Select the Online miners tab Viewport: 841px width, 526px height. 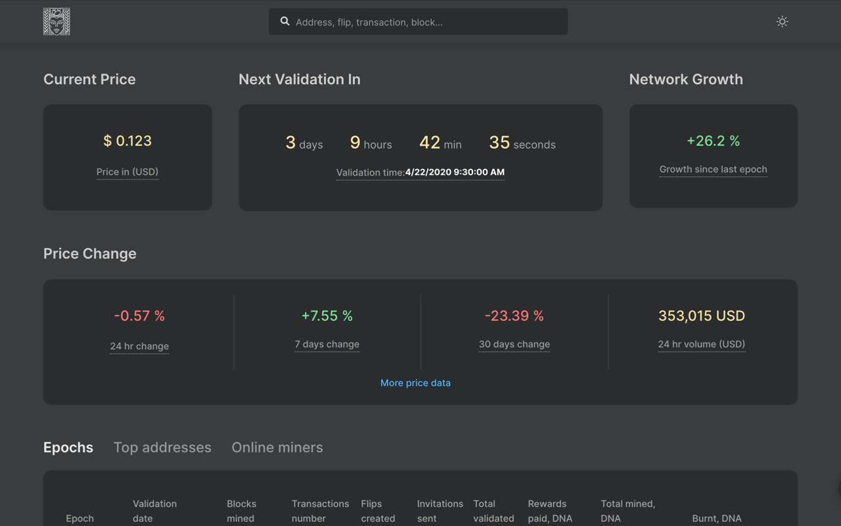277,447
